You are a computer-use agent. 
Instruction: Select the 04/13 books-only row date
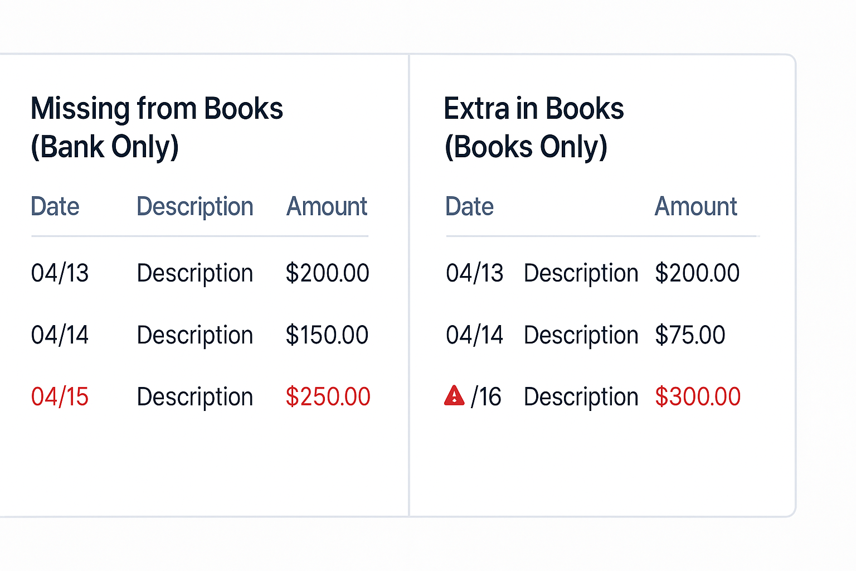pyautogui.click(x=475, y=273)
